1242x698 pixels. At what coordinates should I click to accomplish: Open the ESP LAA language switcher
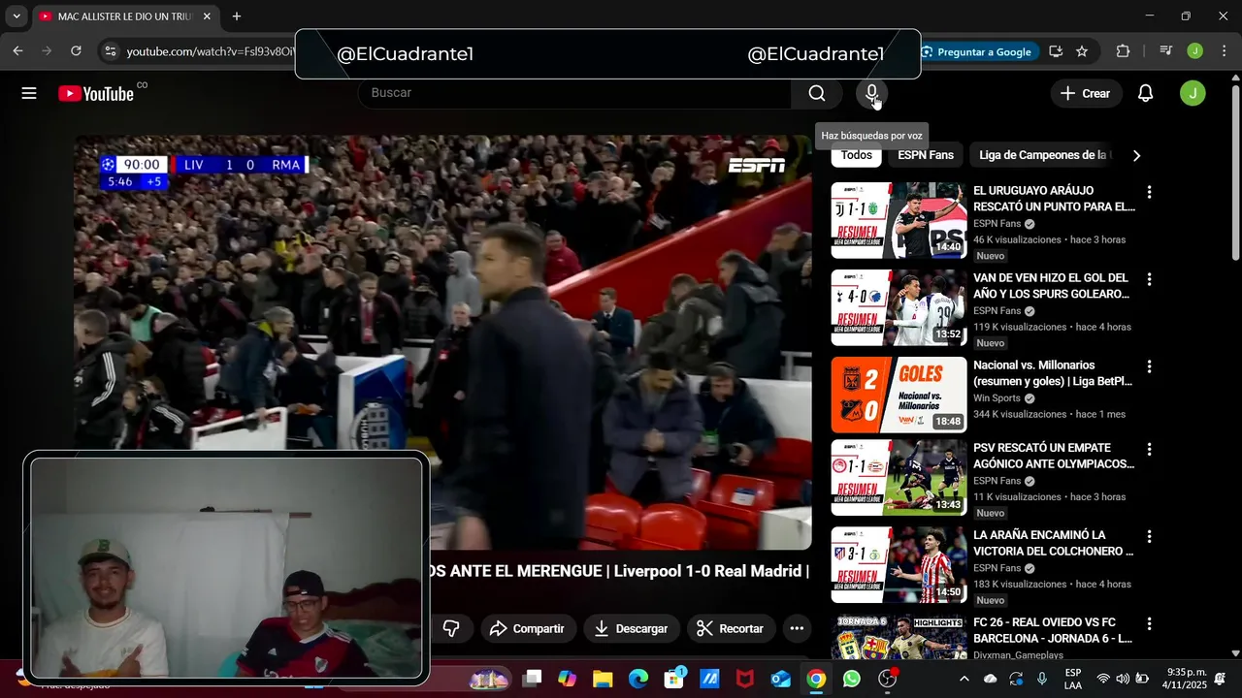coord(1072,679)
